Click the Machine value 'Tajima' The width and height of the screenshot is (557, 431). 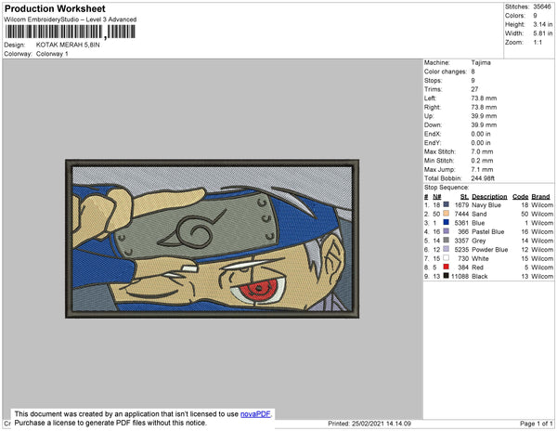(x=481, y=62)
